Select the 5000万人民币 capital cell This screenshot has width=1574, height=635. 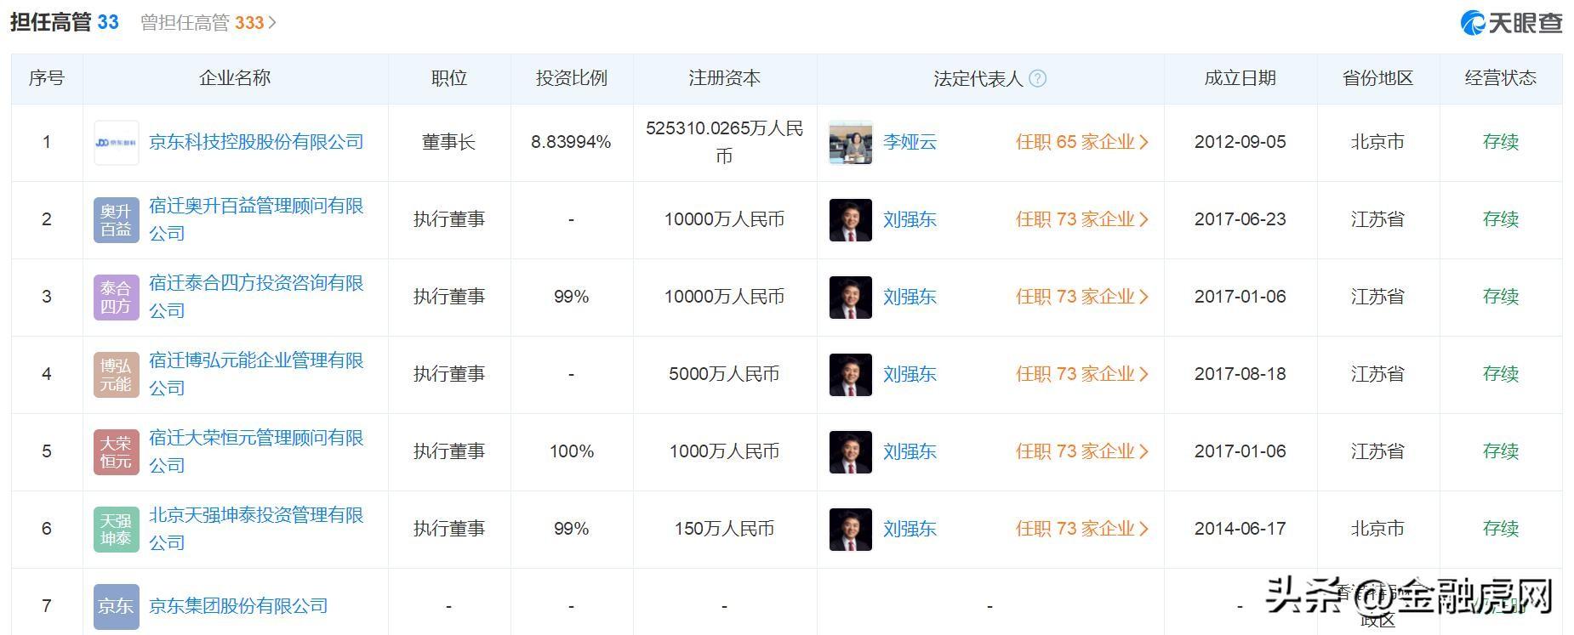click(x=725, y=374)
